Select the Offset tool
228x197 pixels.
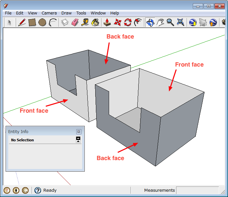[138, 22]
